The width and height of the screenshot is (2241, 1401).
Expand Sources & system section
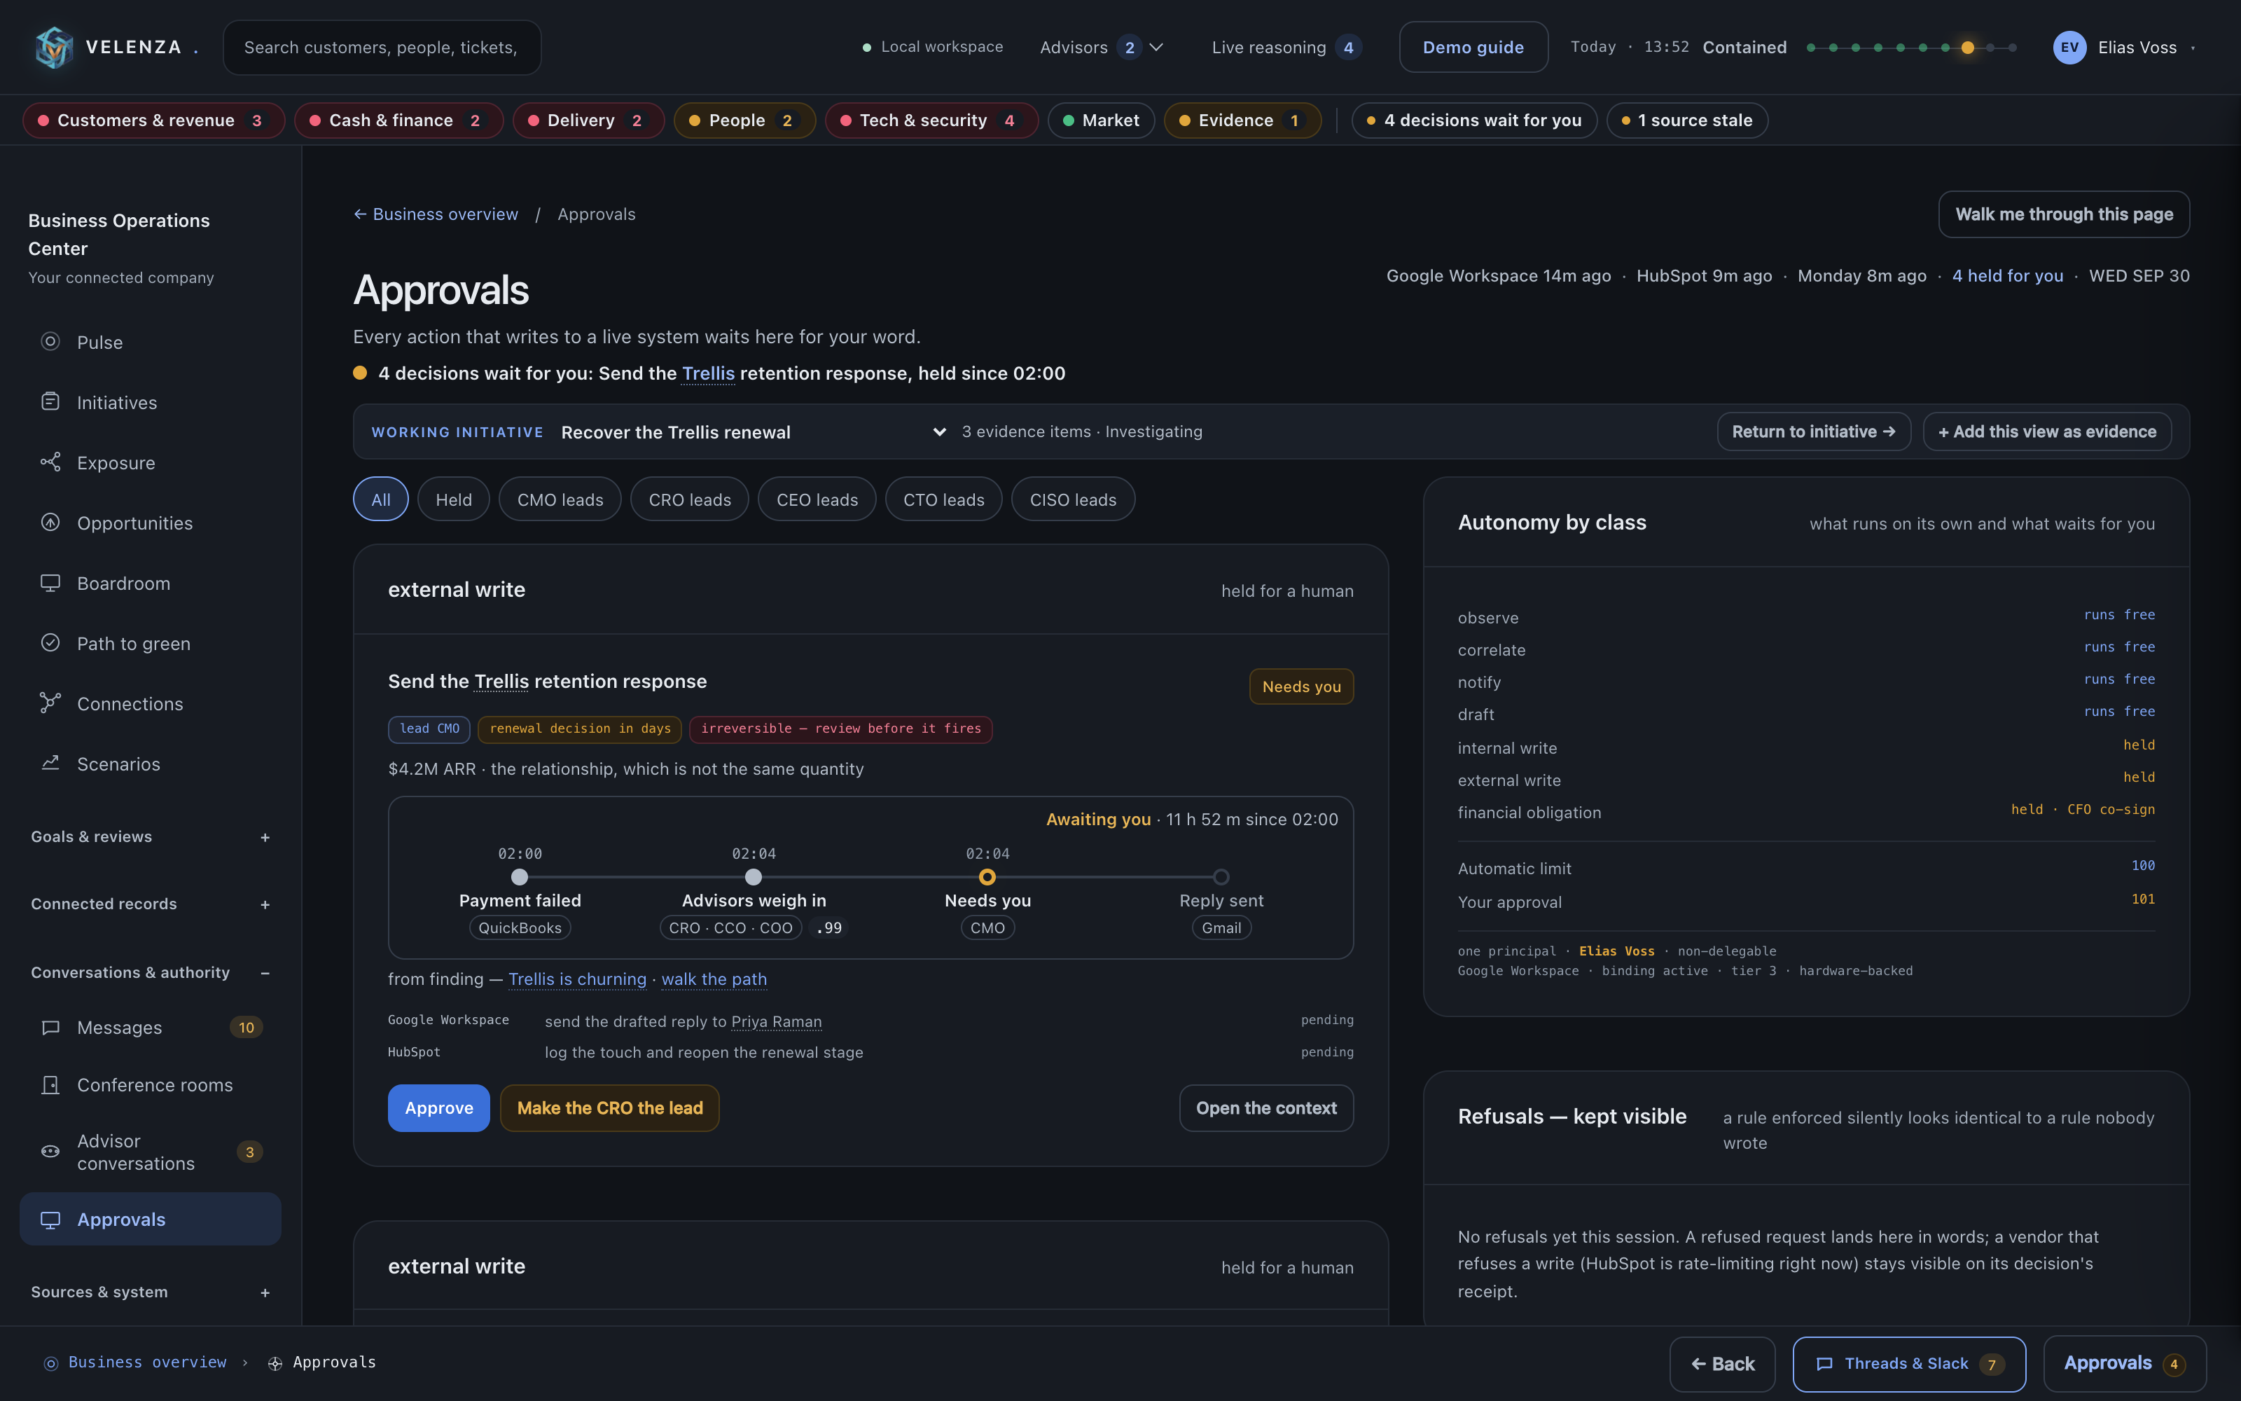tap(265, 1292)
